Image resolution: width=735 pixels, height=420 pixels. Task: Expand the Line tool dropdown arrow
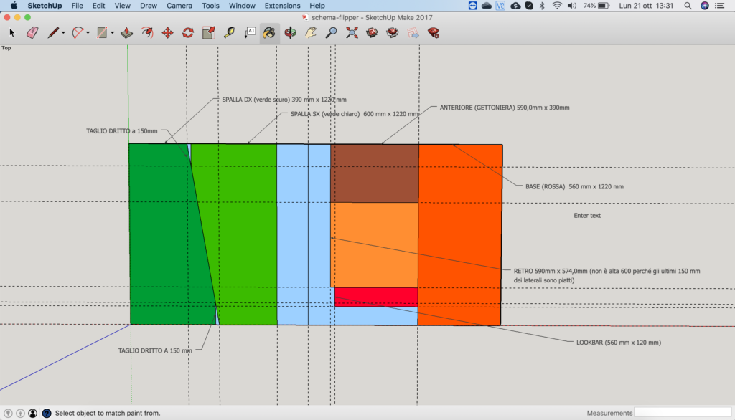click(63, 33)
